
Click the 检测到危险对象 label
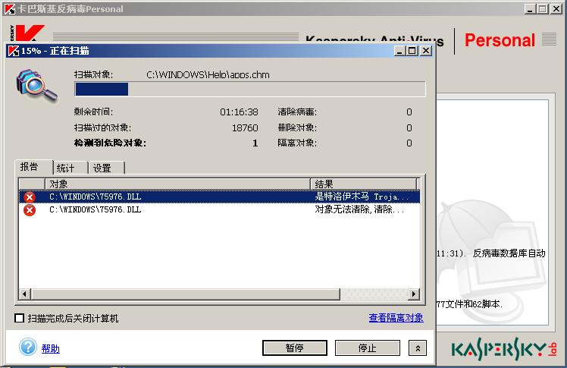(110, 143)
